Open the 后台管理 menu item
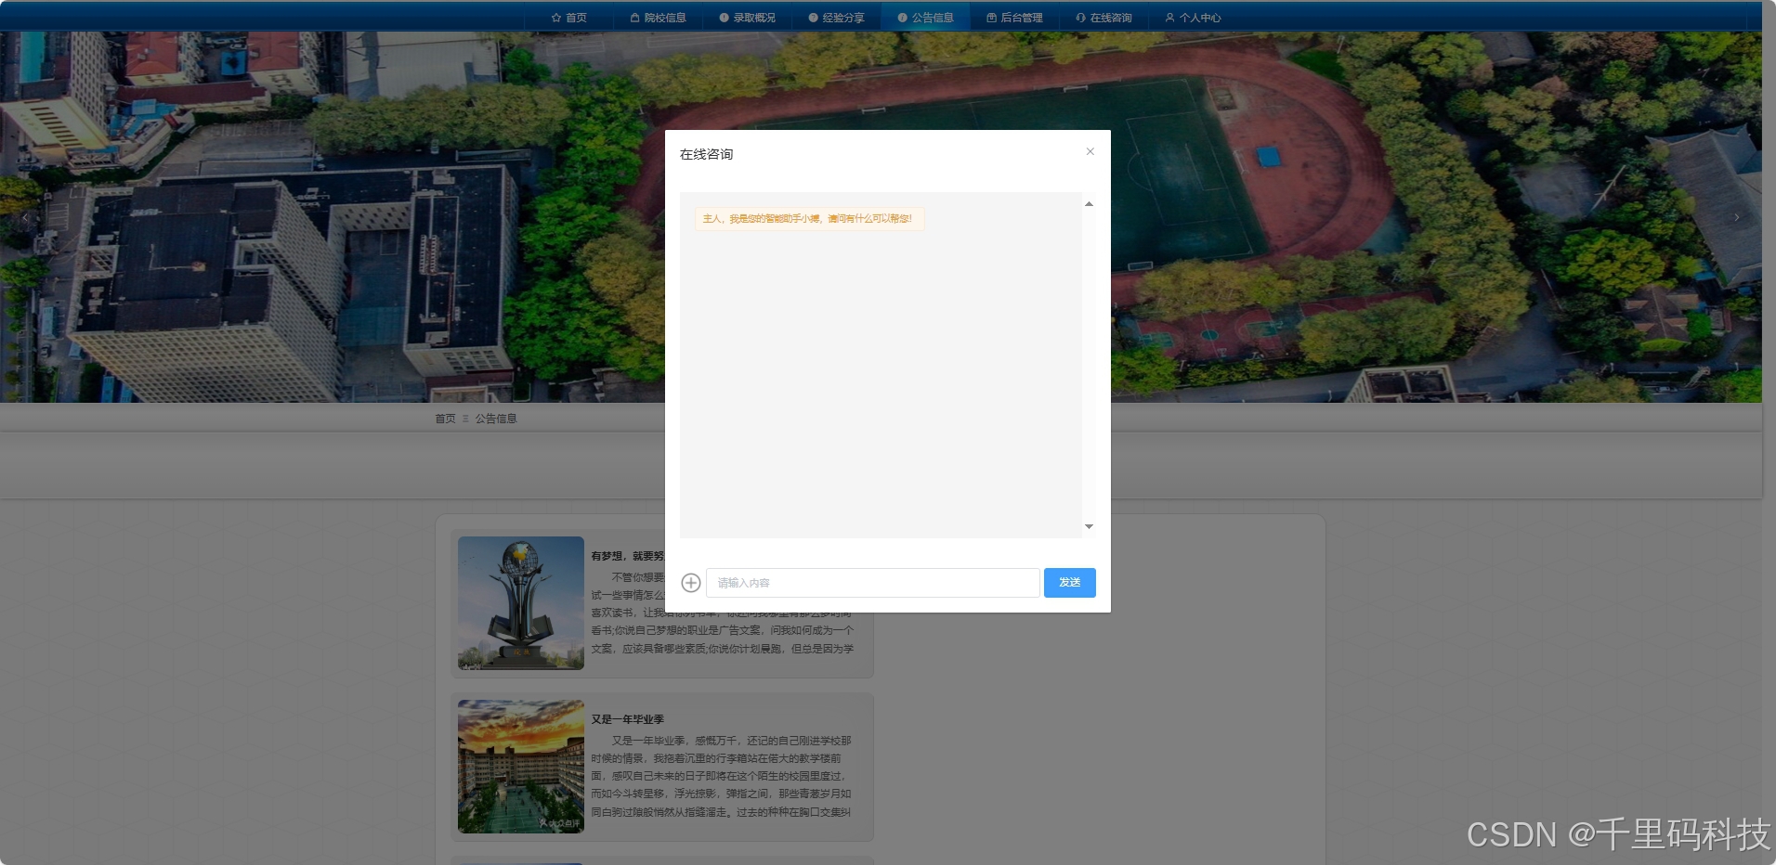 pyautogui.click(x=1014, y=18)
